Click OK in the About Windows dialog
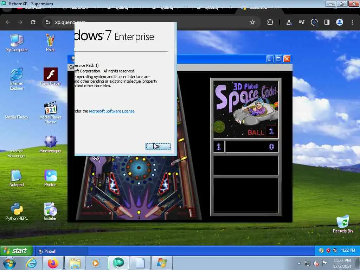The image size is (360, 270). pos(158,146)
